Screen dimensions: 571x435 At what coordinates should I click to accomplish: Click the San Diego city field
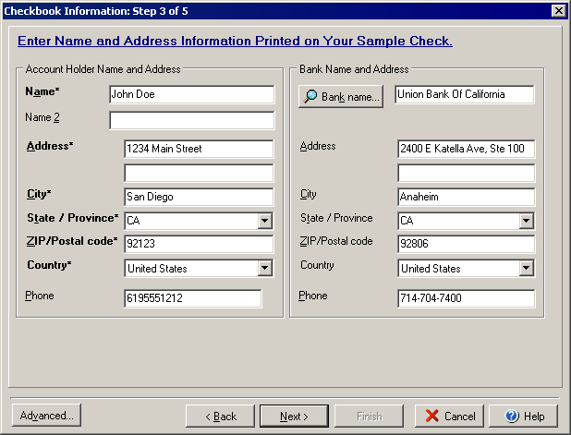point(199,197)
